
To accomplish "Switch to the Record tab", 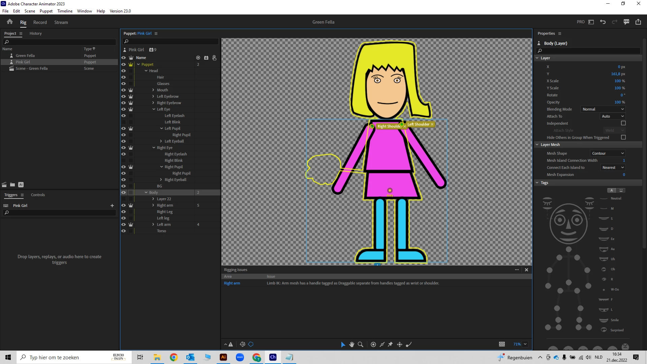I will coord(40,22).
